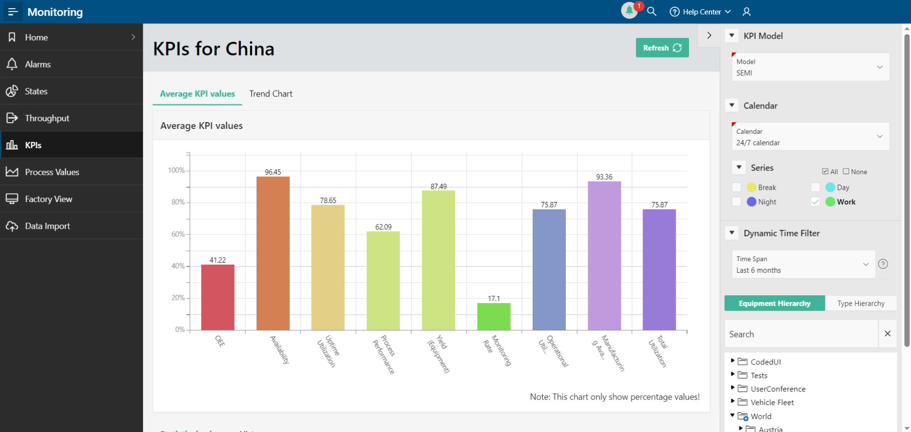Viewport: 911px width, 432px height.
Task: Switch to the Trend Chart tab
Action: click(x=270, y=93)
